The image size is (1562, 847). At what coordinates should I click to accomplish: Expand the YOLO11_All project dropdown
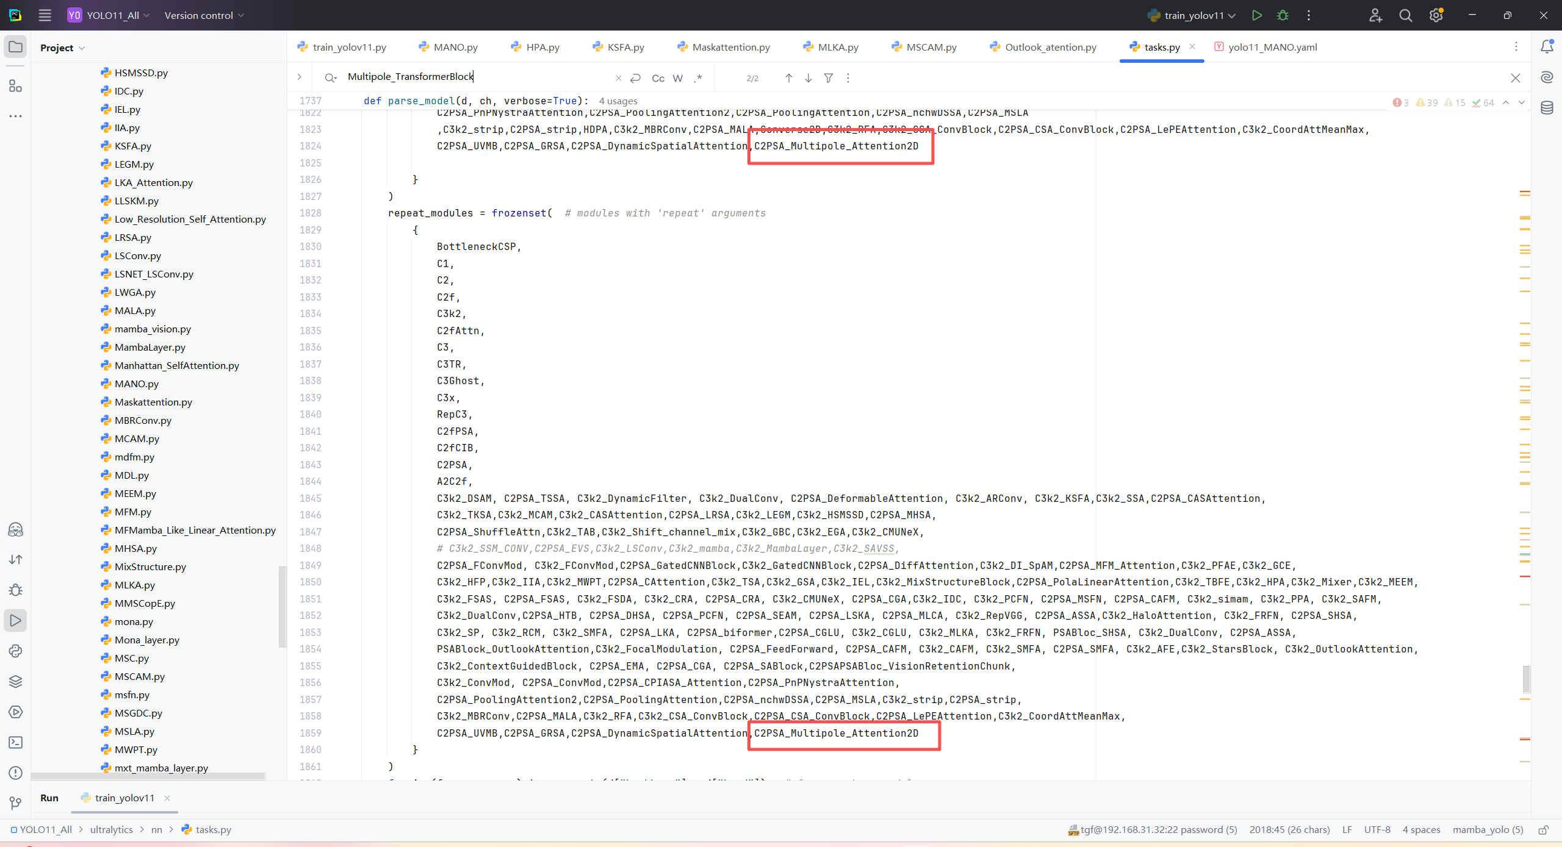click(113, 15)
